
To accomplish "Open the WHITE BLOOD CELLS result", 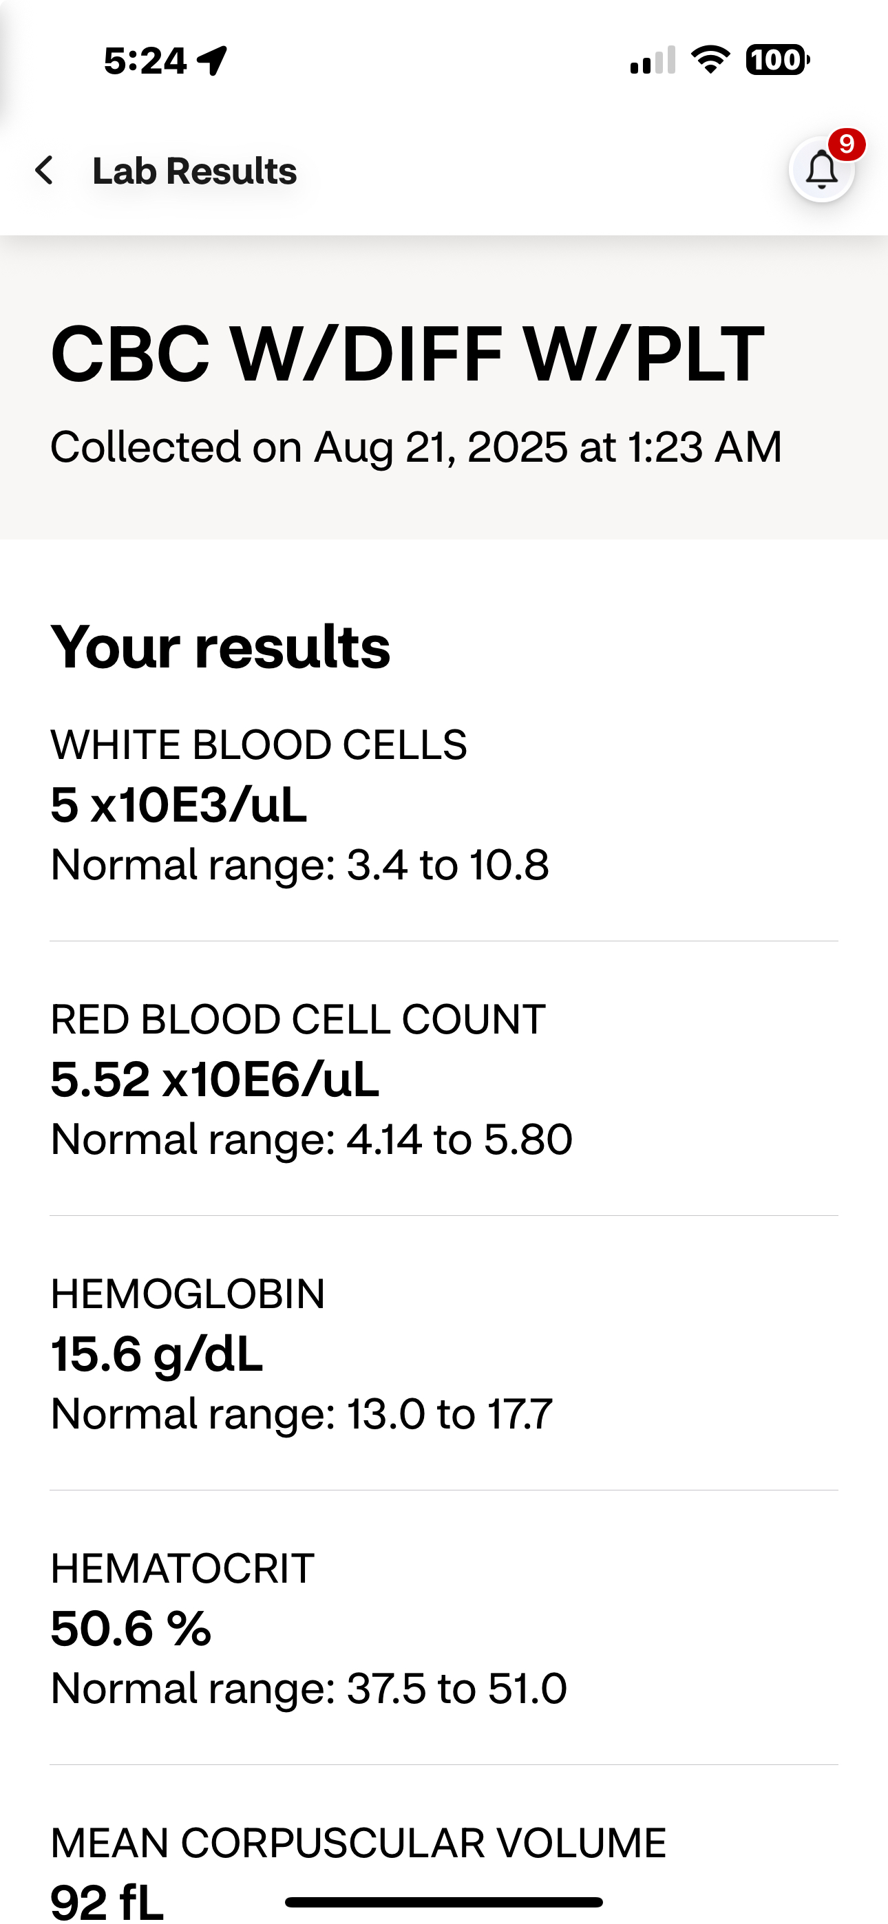I will [x=444, y=805].
